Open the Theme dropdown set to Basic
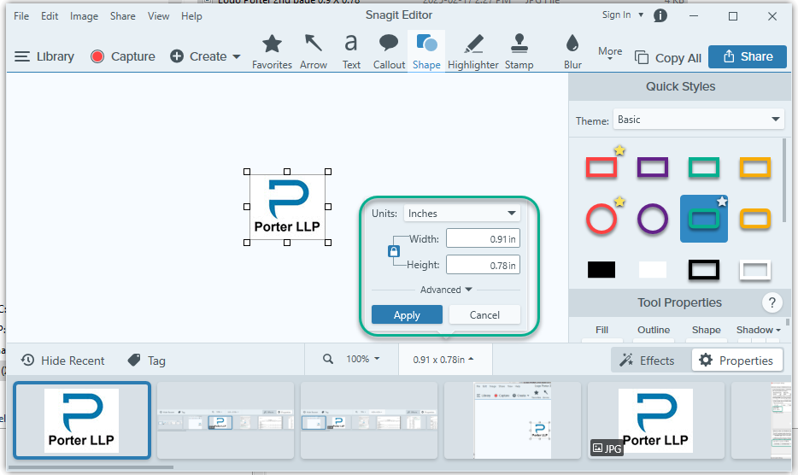Image resolution: width=798 pixels, height=475 pixels. [x=698, y=120]
